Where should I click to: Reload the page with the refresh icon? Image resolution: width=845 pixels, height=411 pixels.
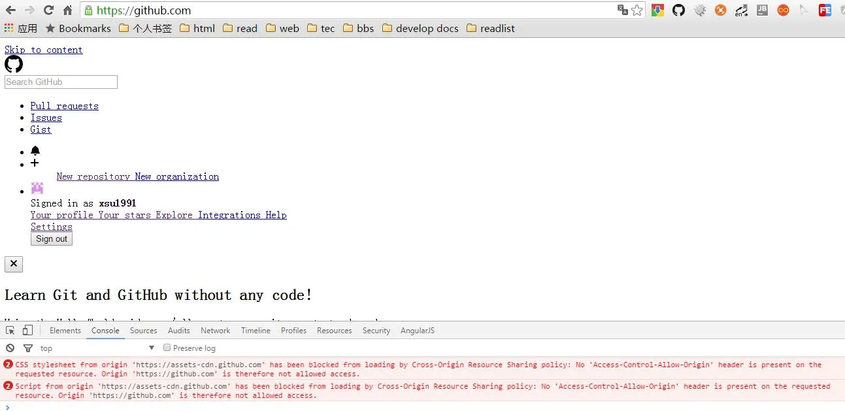point(48,10)
